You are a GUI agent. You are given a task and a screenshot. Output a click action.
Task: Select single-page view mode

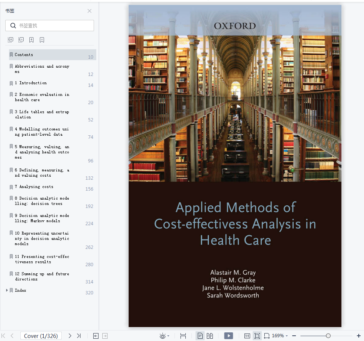coord(200,336)
